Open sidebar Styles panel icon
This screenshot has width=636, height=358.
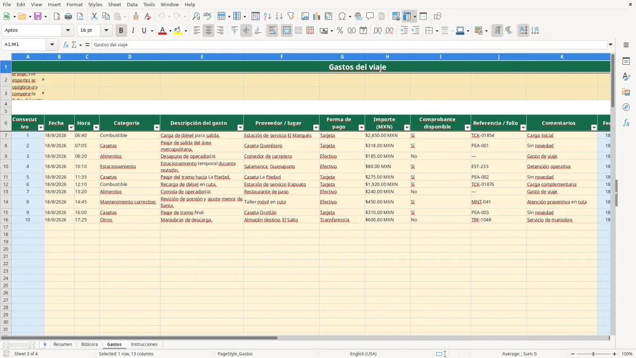pos(626,77)
